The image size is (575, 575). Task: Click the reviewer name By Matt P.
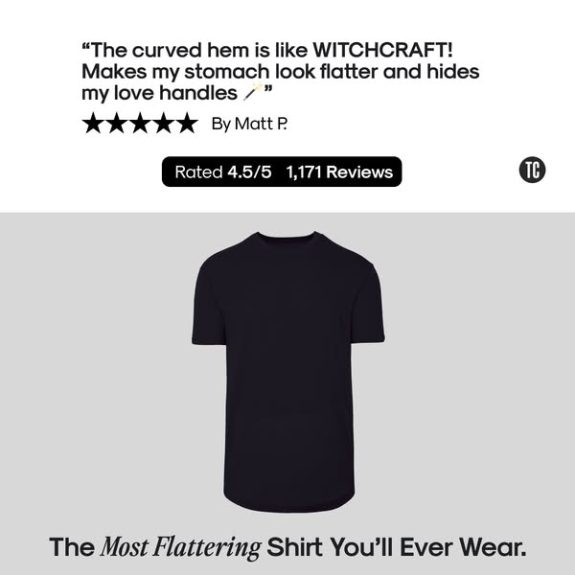tap(249, 124)
